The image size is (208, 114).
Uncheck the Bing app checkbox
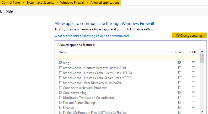click(x=61, y=63)
